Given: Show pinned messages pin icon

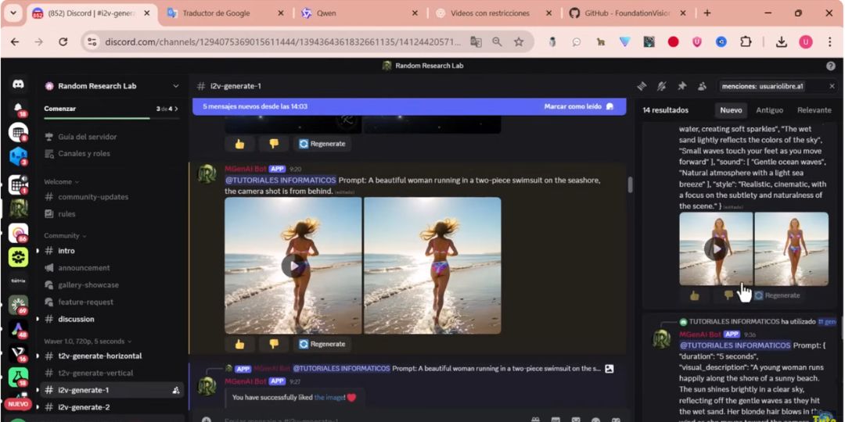Looking at the screenshot, I should 681,86.
